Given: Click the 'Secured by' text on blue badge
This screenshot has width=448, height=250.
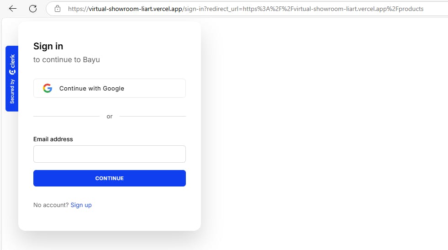Looking at the screenshot, I should pyautogui.click(x=12, y=91).
